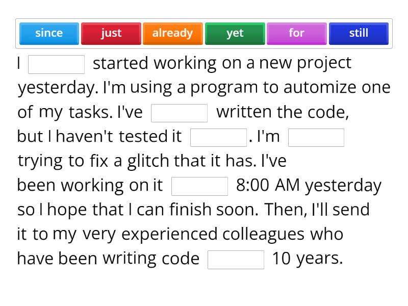Click the phrase "new project"
This screenshot has height=306, width=408.
click(307, 63)
